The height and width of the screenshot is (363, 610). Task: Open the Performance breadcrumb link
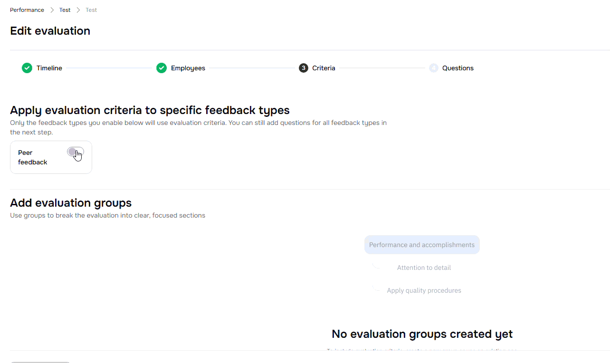[x=27, y=10]
